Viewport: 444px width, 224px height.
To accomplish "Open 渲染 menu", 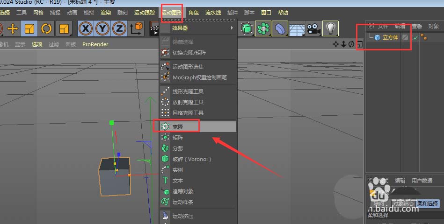I will [x=106, y=13].
